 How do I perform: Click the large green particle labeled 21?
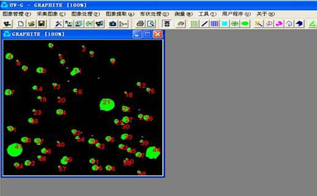tap(106, 104)
